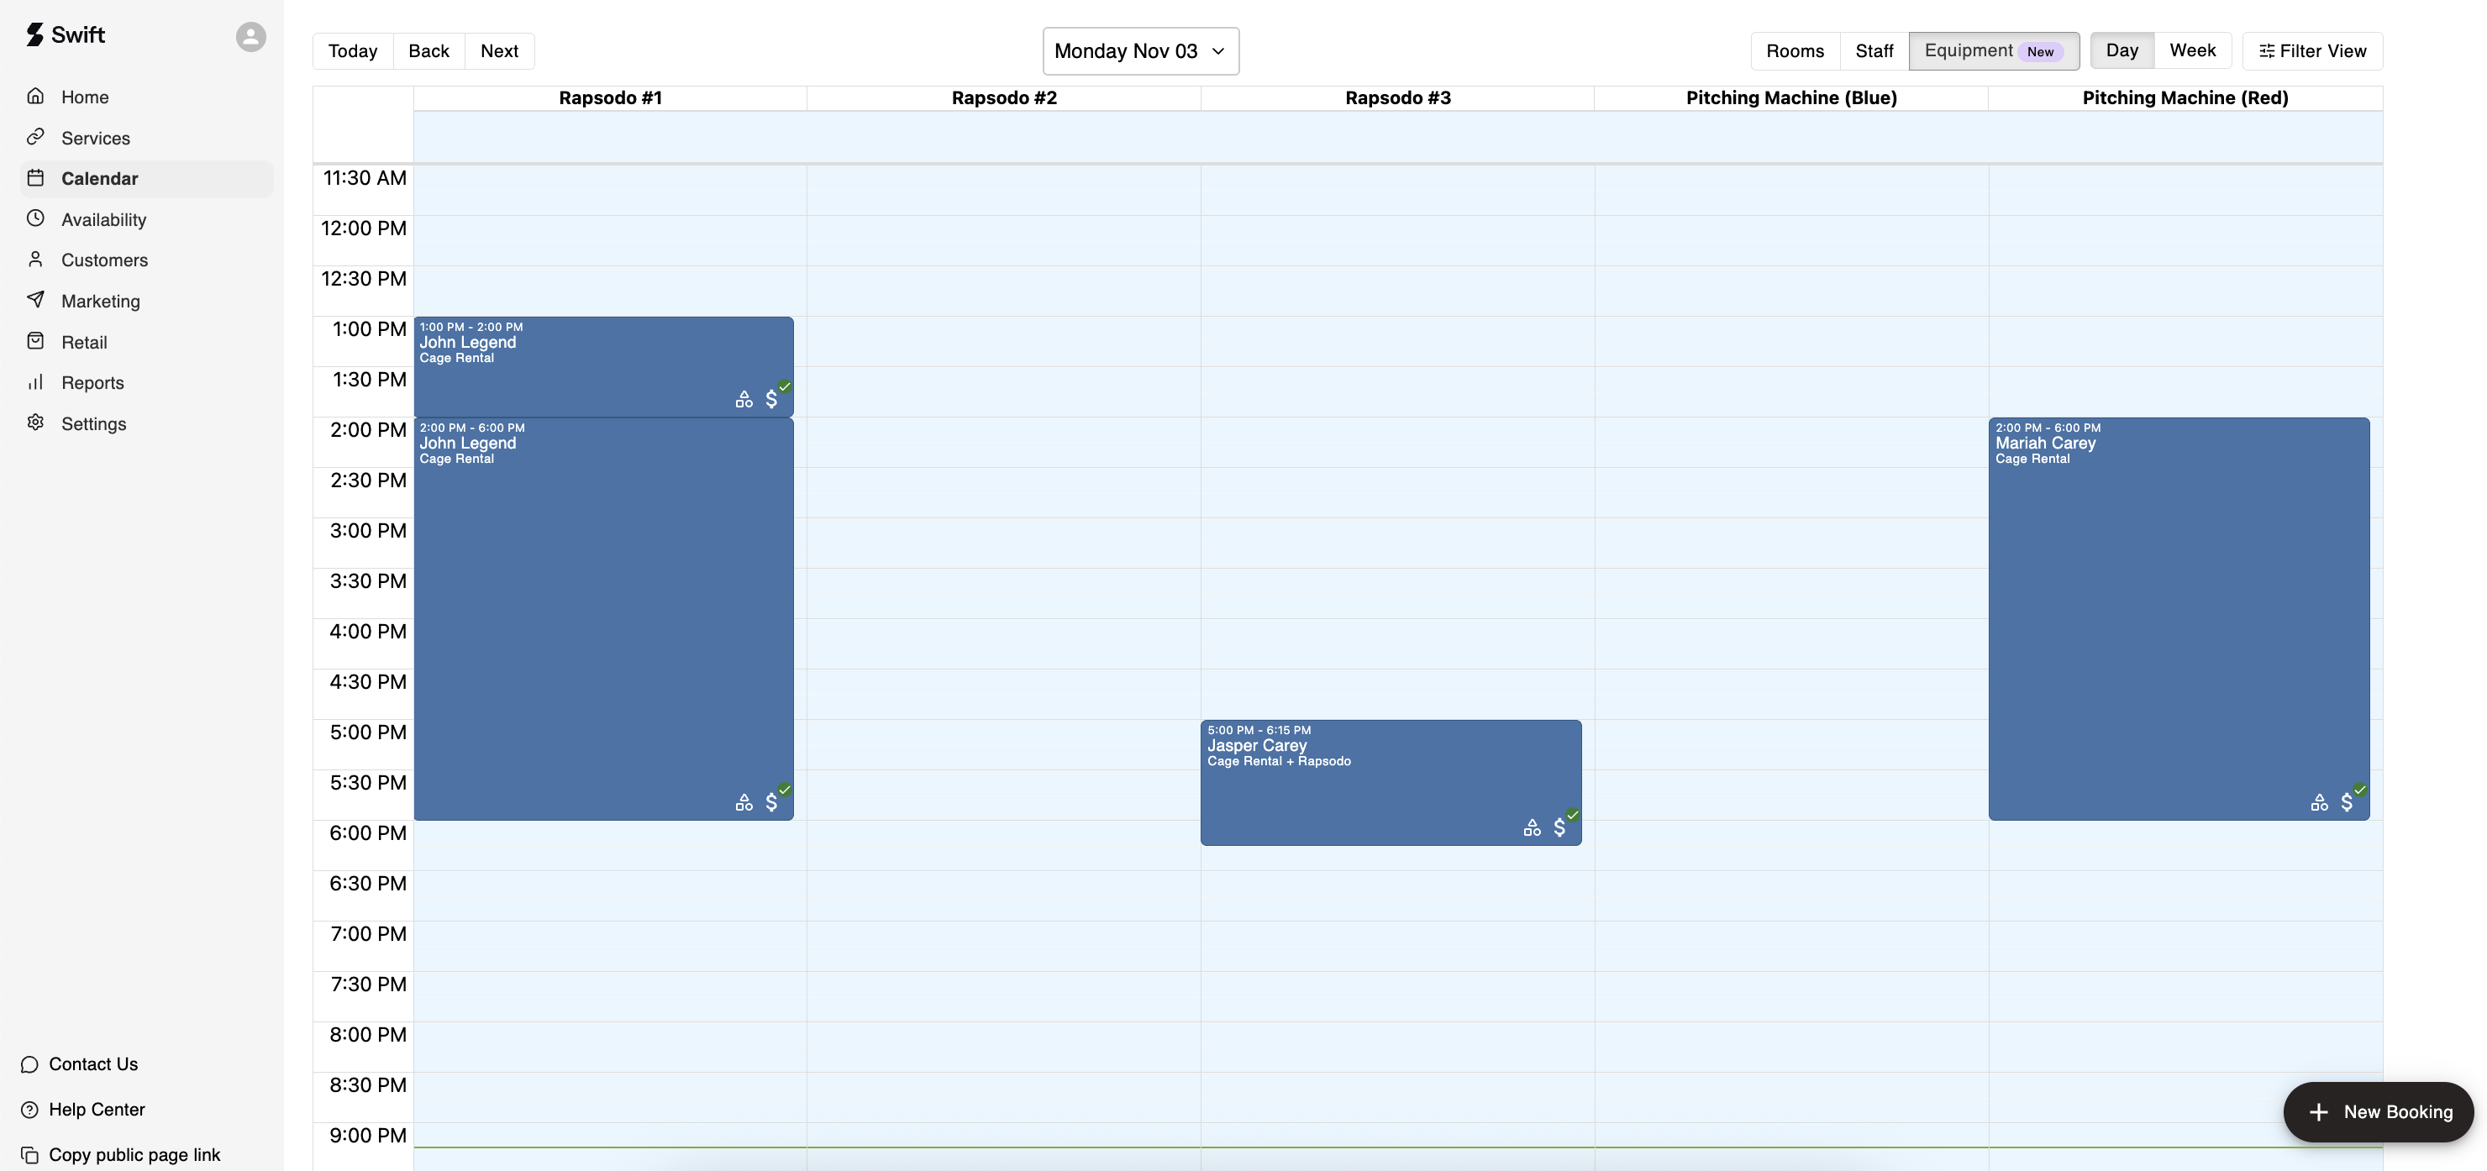
Task: Click dollar payment icon on Jasper Carey booking
Action: pyautogui.click(x=1559, y=827)
